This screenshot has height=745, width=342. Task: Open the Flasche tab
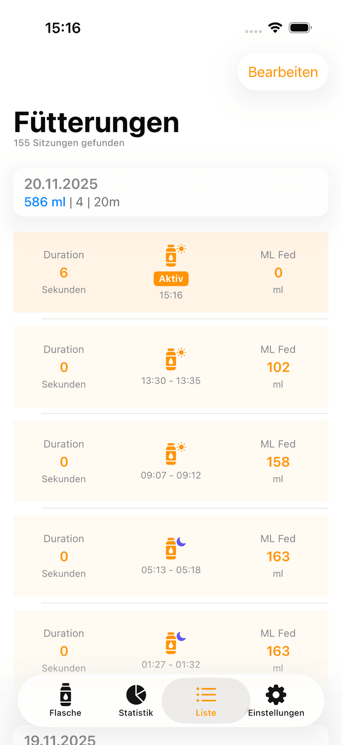coord(65,700)
